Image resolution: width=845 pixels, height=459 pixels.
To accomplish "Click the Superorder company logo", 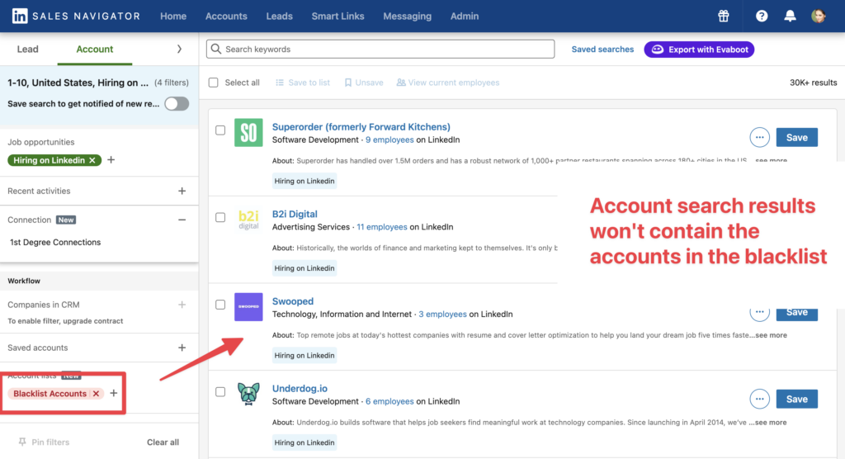I will pyautogui.click(x=248, y=133).
